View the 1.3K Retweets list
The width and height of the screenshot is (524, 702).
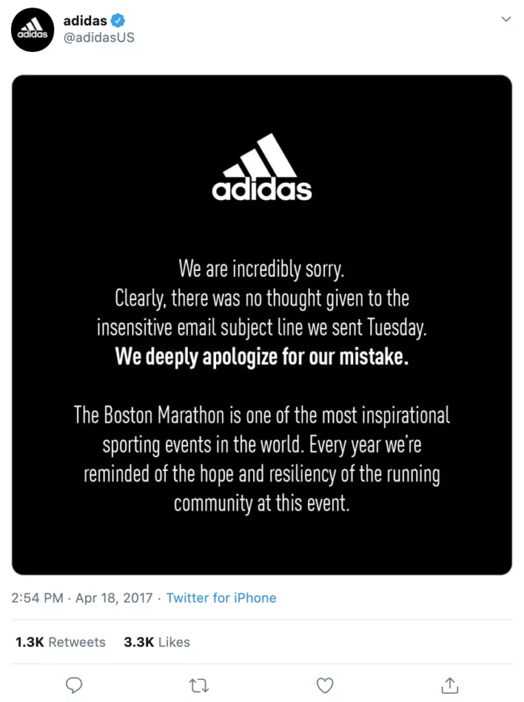tap(60, 642)
